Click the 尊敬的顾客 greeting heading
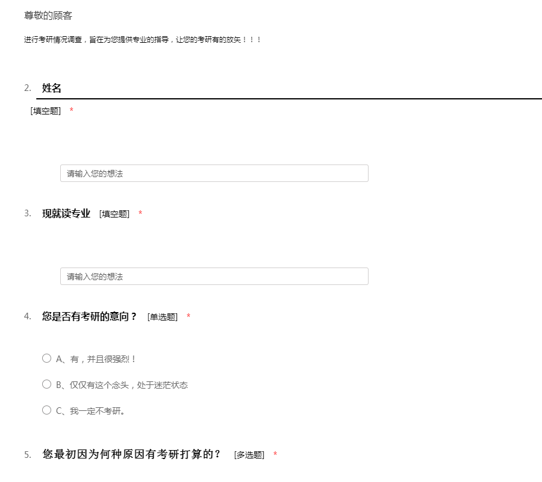 tap(48, 16)
